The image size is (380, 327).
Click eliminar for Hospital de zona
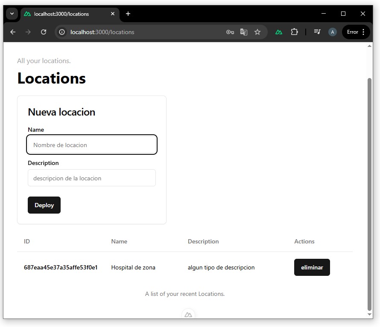pos(312,267)
